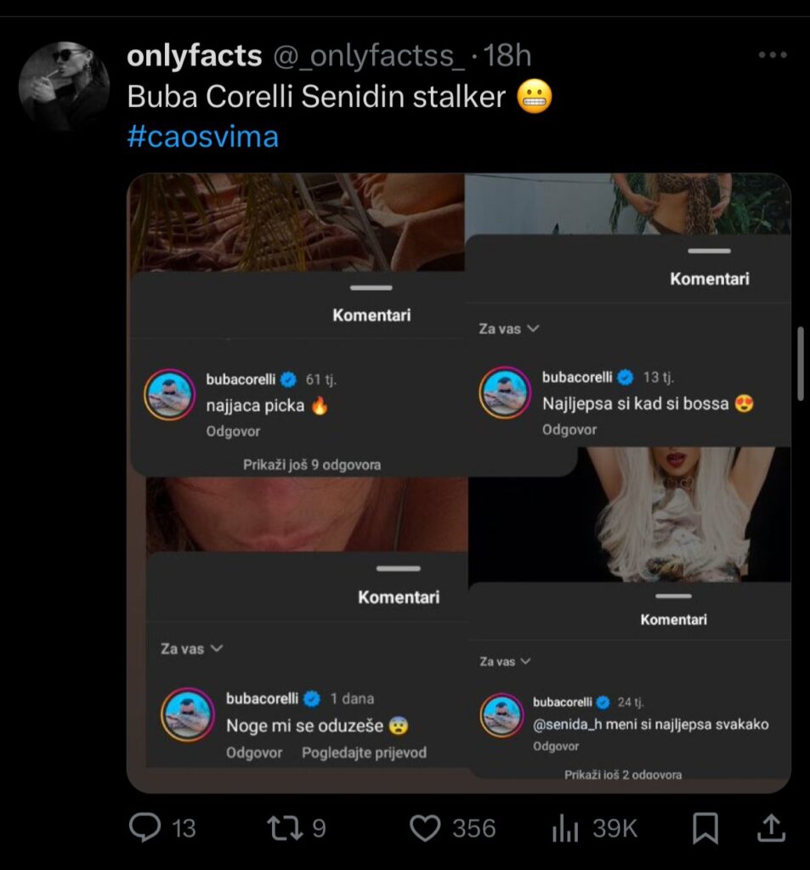Image resolution: width=810 pixels, height=870 pixels.
Task: Share the tweet via upload icon
Action: tap(769, 828)
